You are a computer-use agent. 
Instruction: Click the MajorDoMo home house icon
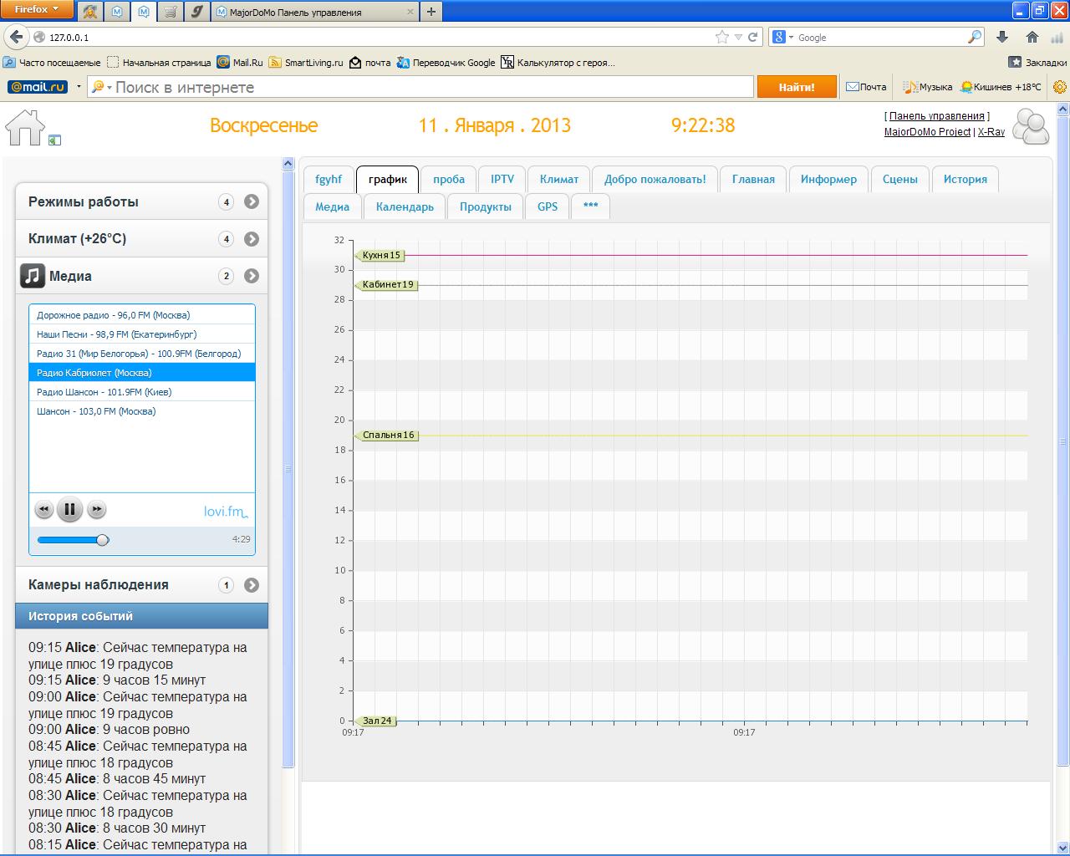(x=25, y=128)
